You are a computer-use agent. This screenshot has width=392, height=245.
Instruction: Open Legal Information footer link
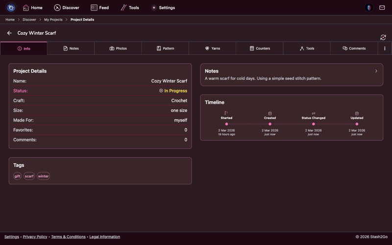pyautogui.click(x=104, y=237)
